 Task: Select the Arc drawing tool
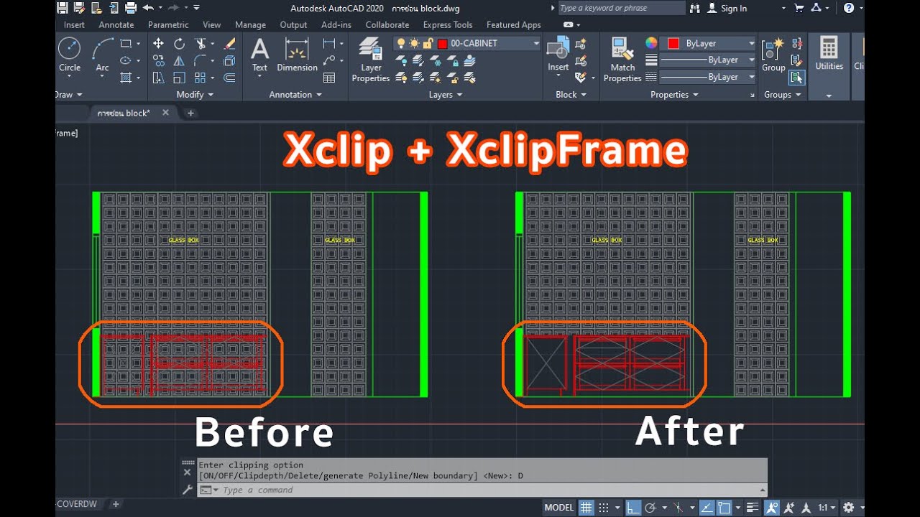click(103, 55)
